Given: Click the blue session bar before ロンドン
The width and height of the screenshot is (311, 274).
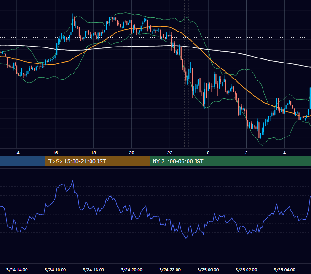Looking at the screenshot, I should [x=22, y=161].
